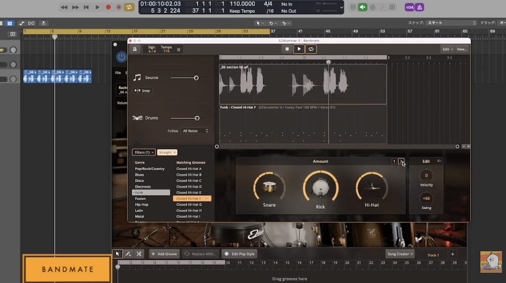This screenshot has height=283, width=506.
Task: Click the Tempo 110 value in Bandmate
Action: [166, 51]
